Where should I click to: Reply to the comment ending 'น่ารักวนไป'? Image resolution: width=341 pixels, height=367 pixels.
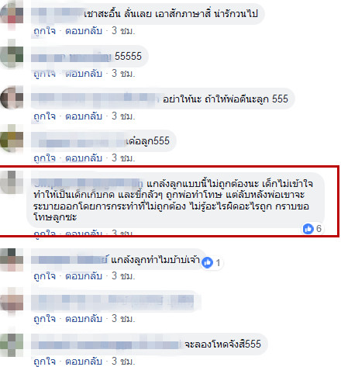[x=84, y=31]
